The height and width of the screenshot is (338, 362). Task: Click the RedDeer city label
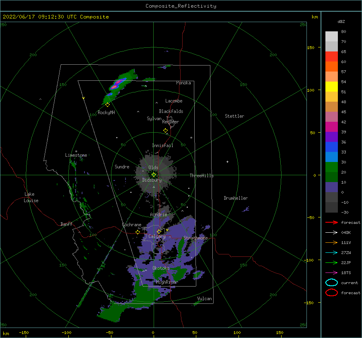pyautogui.click(x=171, y=122)
